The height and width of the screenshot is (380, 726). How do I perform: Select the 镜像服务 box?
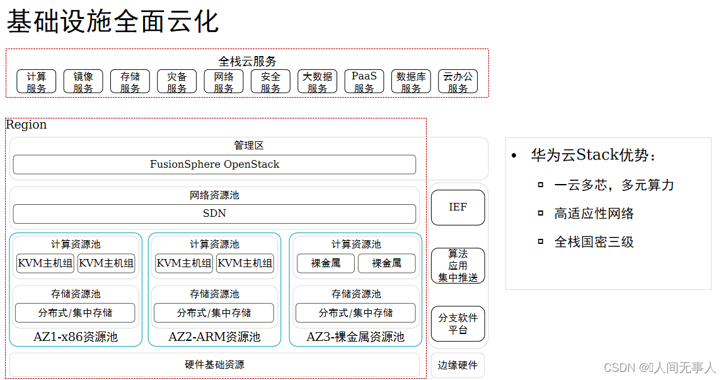(83, 81)
